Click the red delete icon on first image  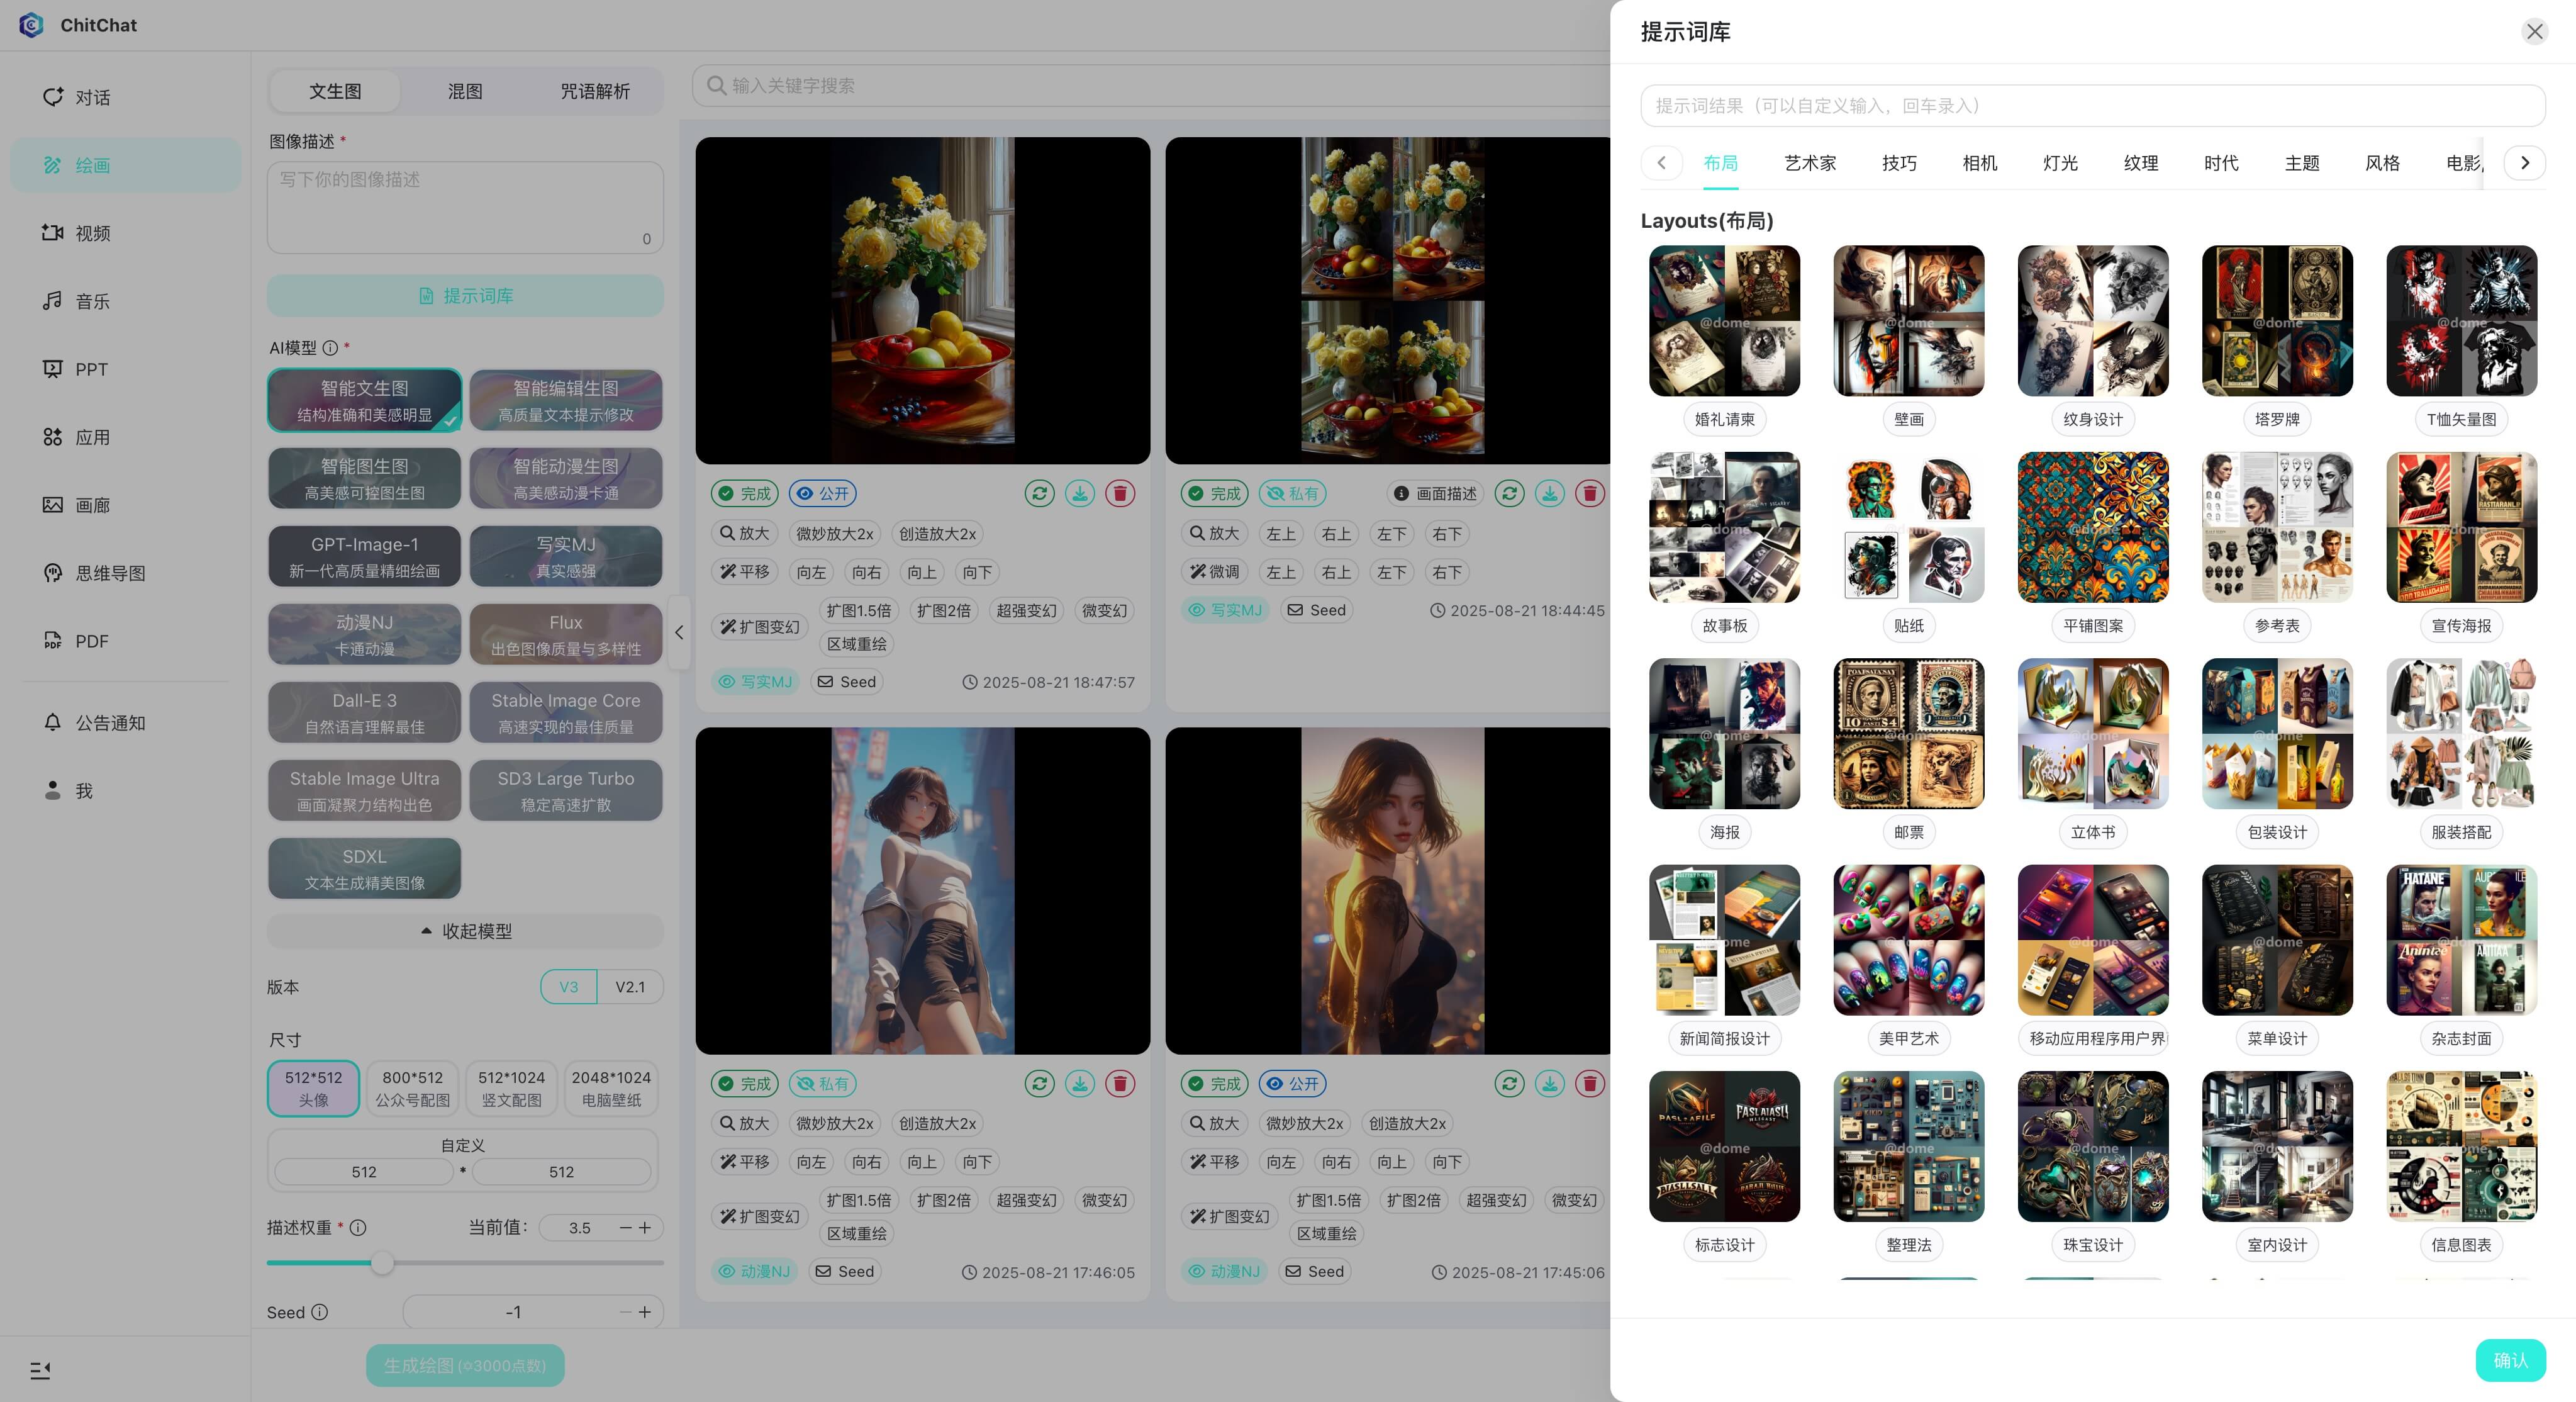[x=1120, y=493]
